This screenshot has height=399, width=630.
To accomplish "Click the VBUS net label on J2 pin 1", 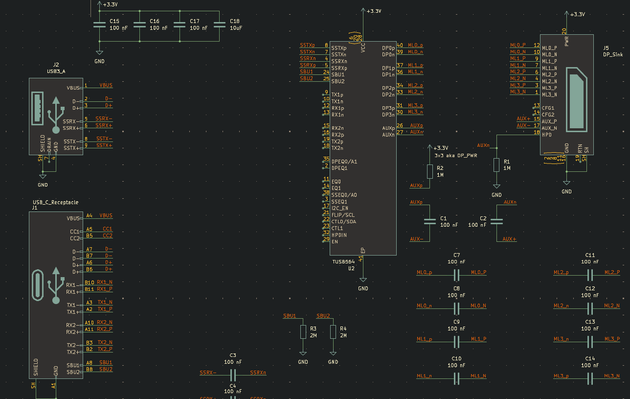I will 106,85.
